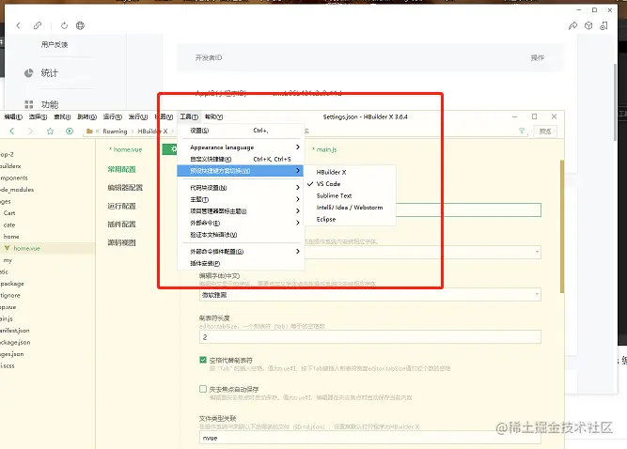Click 用户反馈 in background sidebar
This screenshot has height=449, width=627.
[x=55, y=44]
